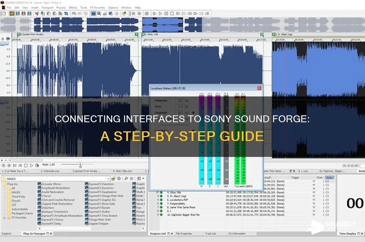The width and height of the screenshot is (365, 242).
Task: Stop playback in the main toolbar
Action: [x=172, y=14]
